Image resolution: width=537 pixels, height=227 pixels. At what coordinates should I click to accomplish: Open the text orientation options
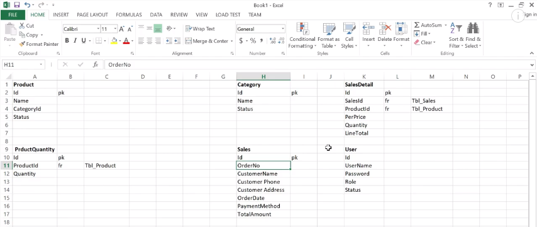point(170,28)
